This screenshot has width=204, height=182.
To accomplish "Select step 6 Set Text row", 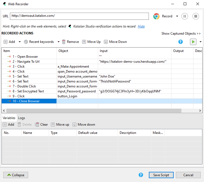I will coord(29,81).
